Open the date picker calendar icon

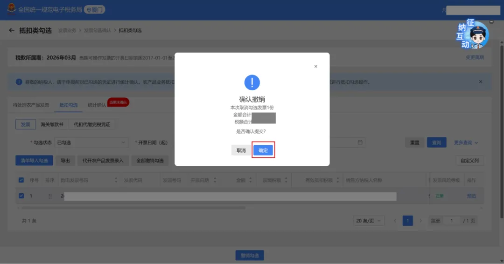tap(360, 142)
